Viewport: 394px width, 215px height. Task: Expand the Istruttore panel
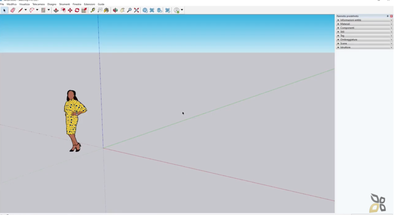[x=338, y=47]
